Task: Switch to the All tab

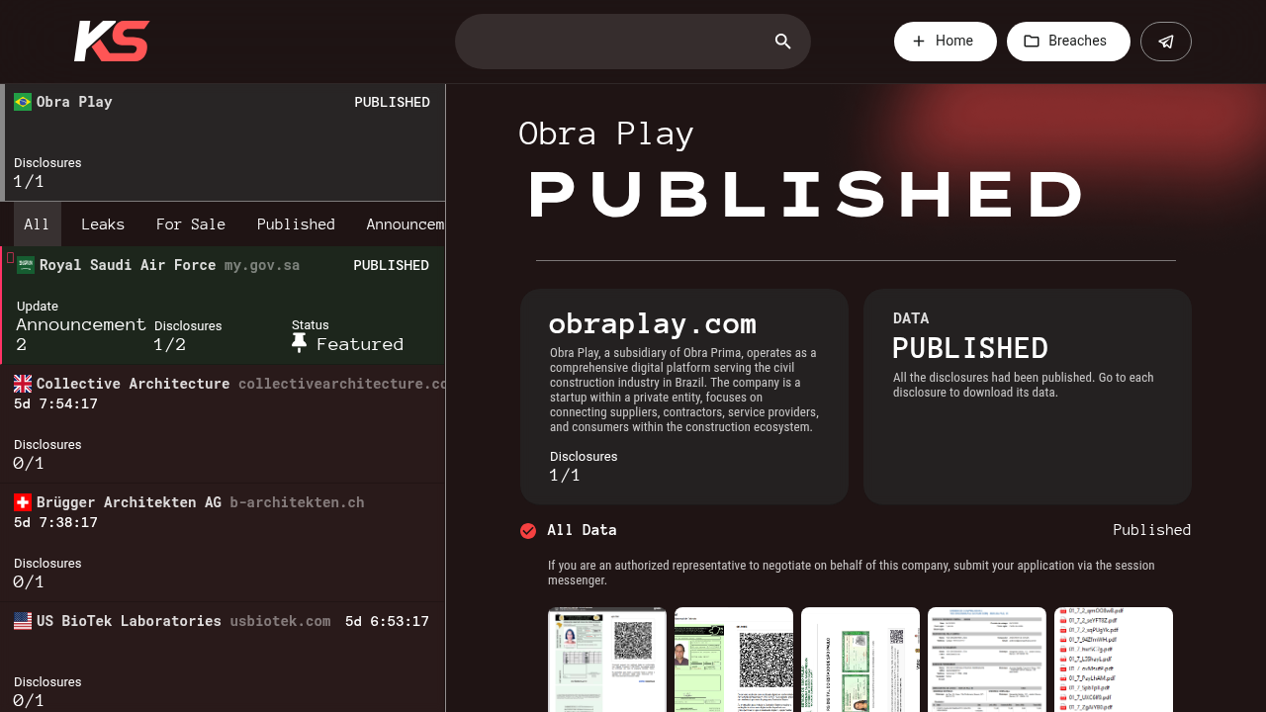Action: pos(37,224)
